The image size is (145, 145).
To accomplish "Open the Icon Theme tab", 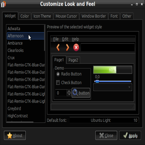I will [42, 16].
